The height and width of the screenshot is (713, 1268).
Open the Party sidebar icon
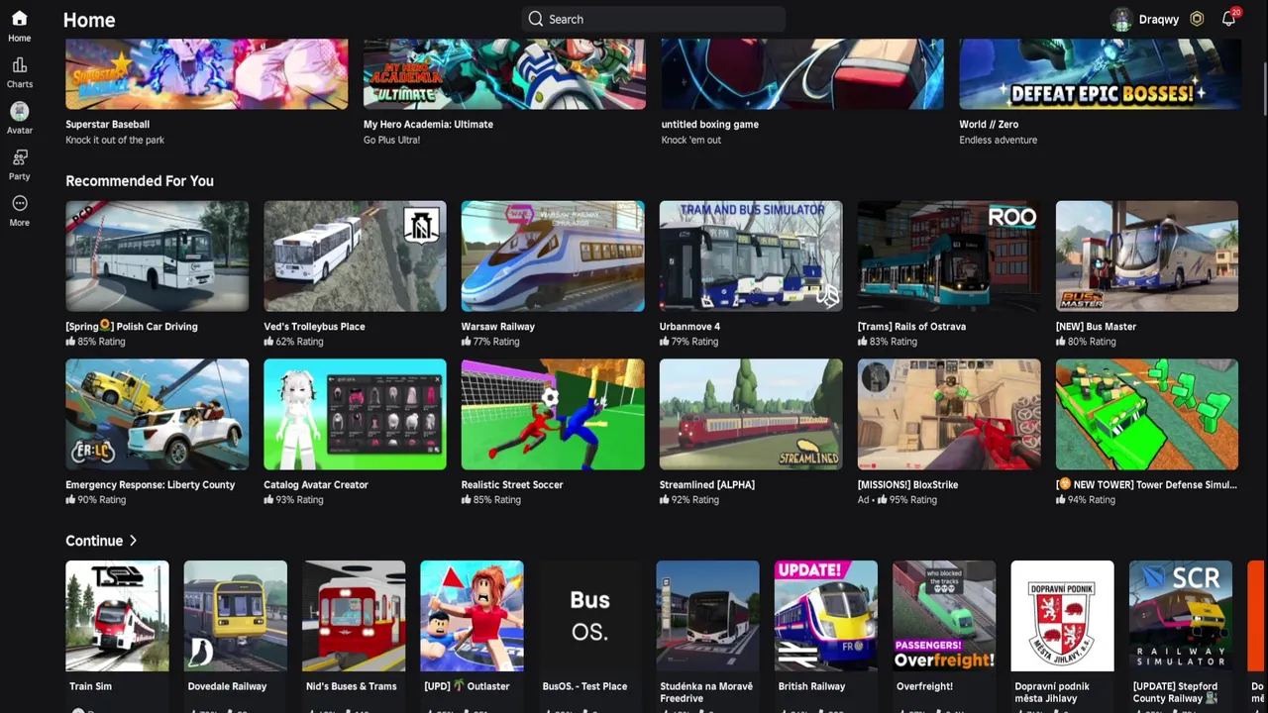click(x=19, y=157)
